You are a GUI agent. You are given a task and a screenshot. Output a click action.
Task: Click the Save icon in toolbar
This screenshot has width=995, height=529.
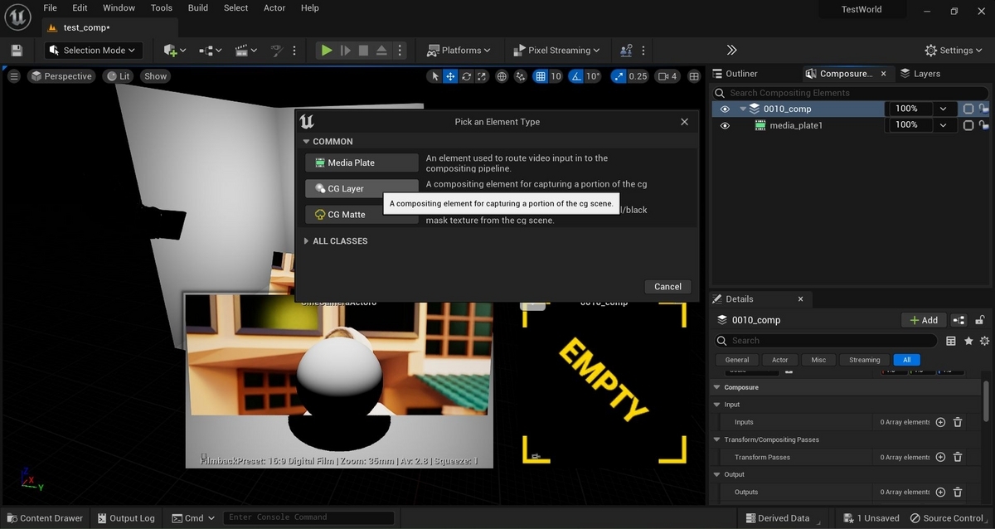(17, 51)
